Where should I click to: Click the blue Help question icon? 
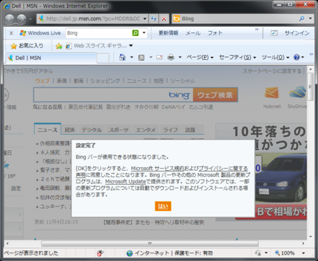pyautogui.click(x=297, y=57)
